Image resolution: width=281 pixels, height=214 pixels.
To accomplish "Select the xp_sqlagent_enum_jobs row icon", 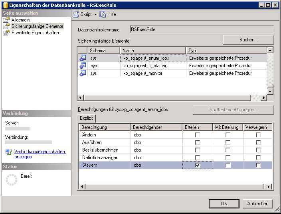I will [83, 58].
